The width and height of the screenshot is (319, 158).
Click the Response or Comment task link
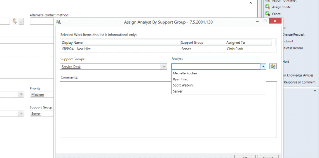coord(299,82)
